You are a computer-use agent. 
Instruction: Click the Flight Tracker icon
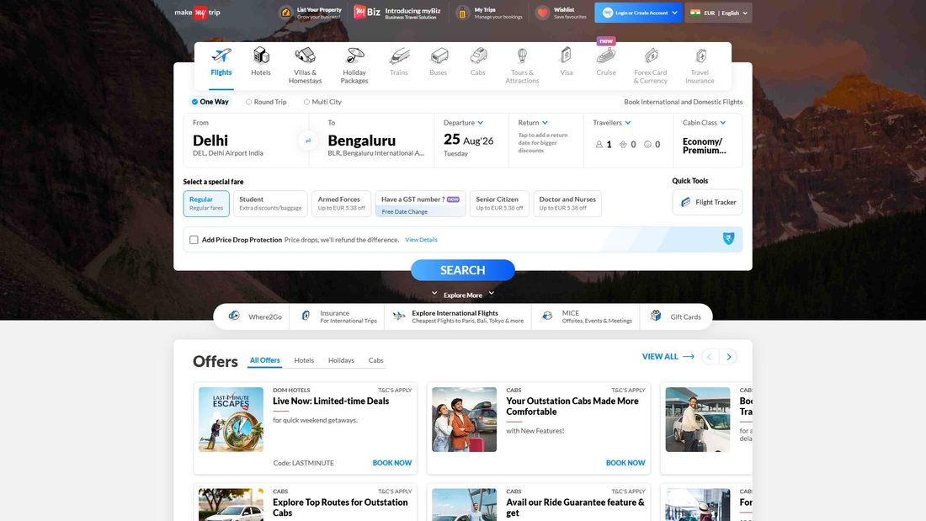(x=685, y=202)
